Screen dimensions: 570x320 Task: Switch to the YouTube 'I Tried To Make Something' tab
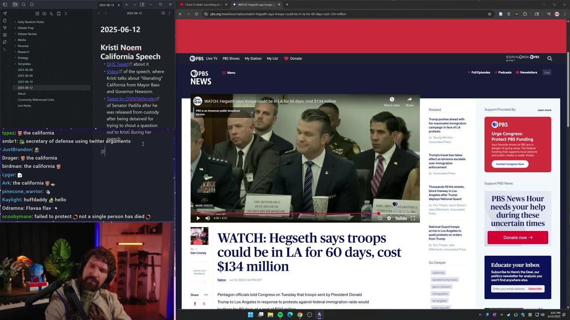[x=203, y=4]
